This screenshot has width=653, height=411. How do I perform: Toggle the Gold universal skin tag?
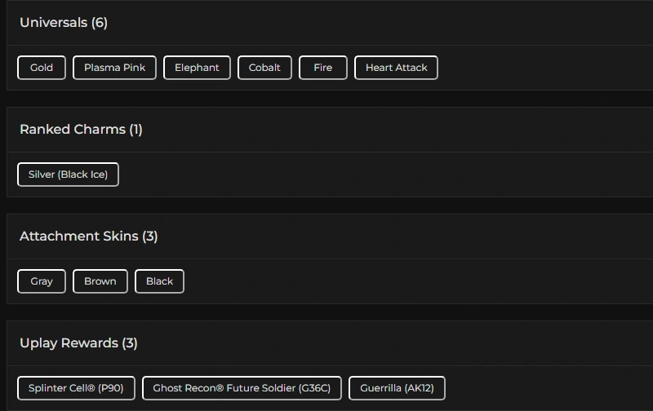click(x=42, y=68)
